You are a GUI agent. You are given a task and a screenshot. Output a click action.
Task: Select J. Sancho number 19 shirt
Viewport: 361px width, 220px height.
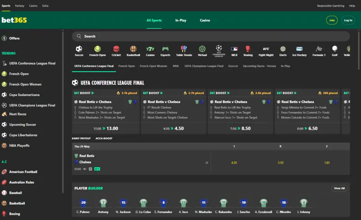(x=244, y=202)
